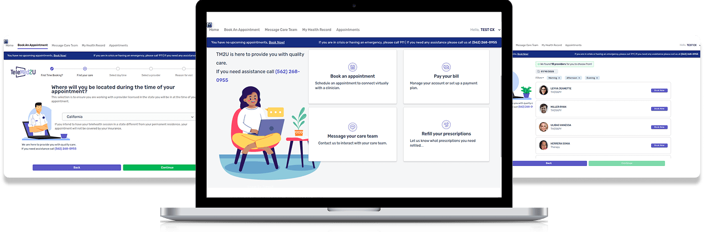Click the green Continue button on location screen
The width and height of the screenshot is (704, 232).
[159, 167]
